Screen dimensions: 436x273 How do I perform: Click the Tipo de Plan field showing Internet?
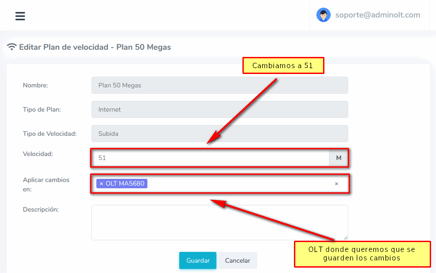[x=220, y=109]
